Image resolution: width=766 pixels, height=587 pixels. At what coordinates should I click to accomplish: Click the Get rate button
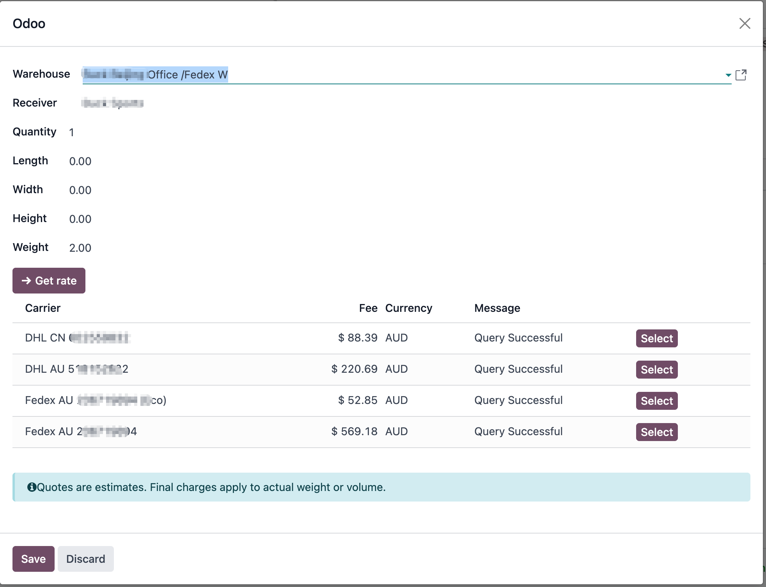[x=49, y=281]
